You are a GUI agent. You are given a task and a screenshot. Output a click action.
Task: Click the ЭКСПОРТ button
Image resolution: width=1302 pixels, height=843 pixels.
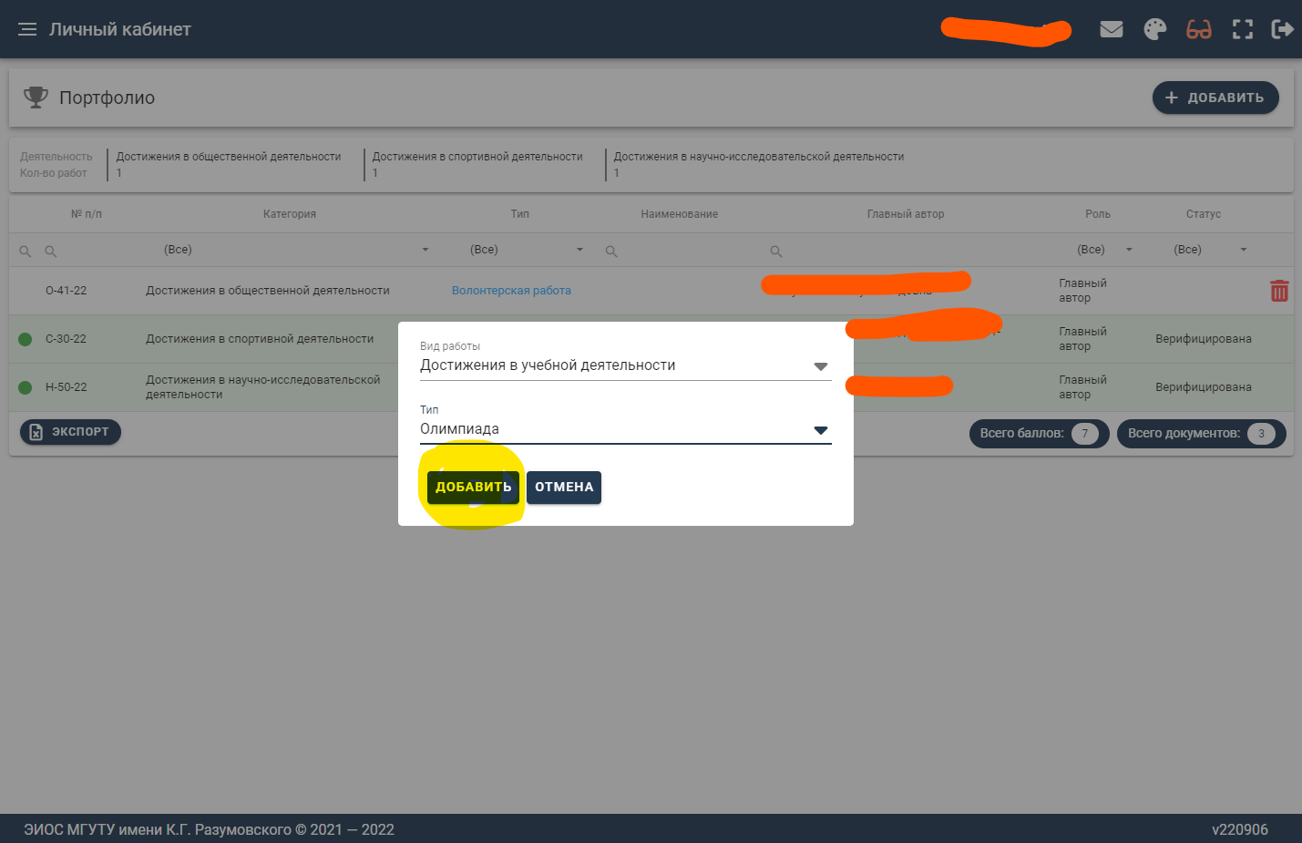tap(70, 432)
